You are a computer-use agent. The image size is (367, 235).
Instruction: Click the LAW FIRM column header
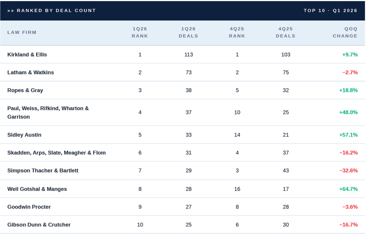click(22, 32)
